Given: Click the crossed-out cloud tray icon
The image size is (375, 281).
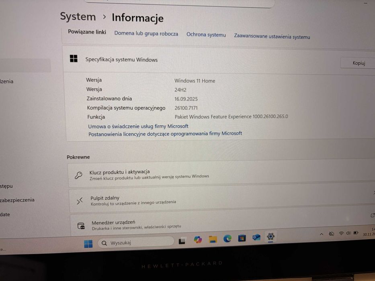Looking at the screenshot, I should [x=331, y=234].
